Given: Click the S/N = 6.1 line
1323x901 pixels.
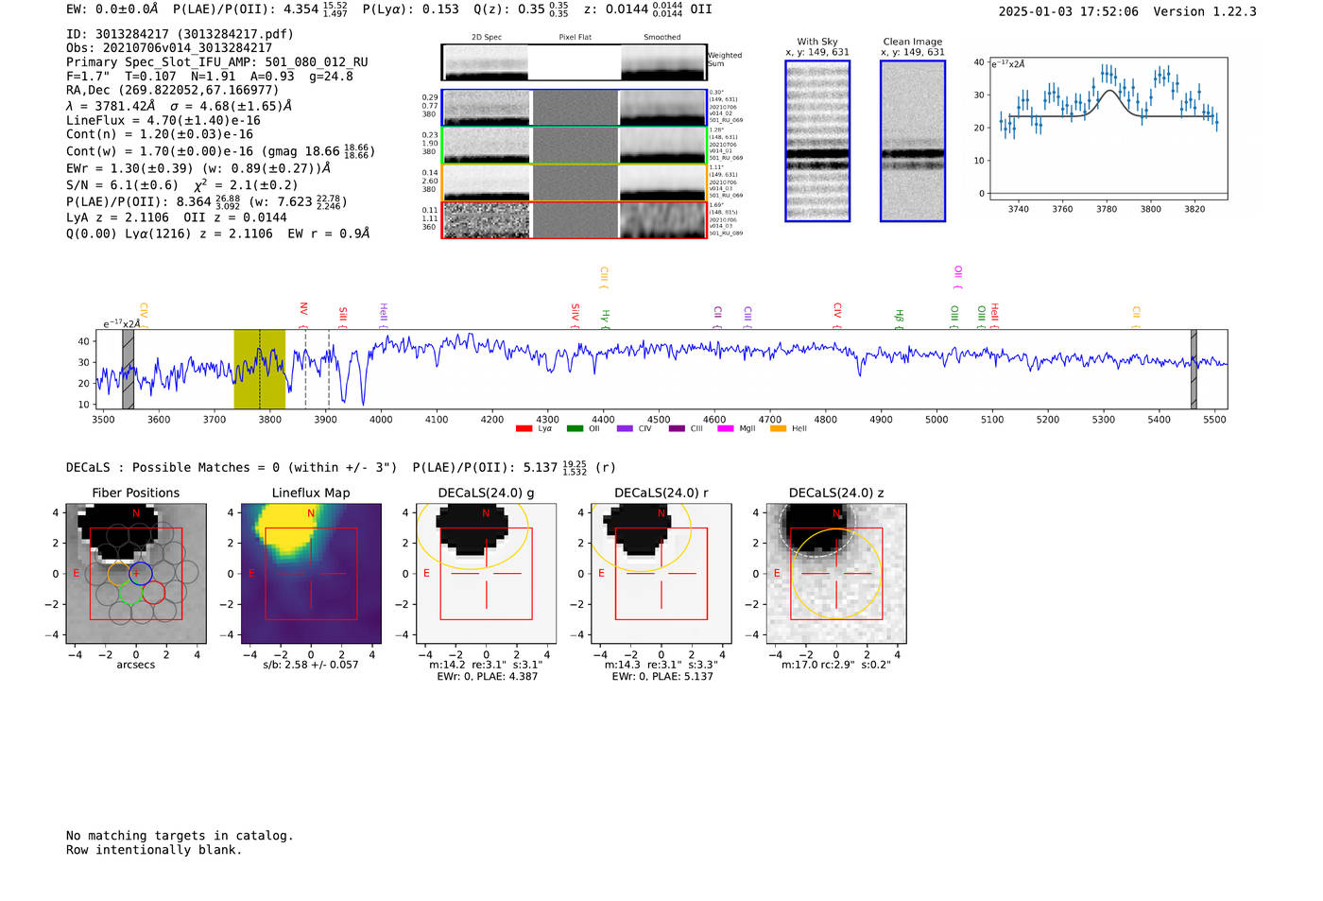Looking at the screenshot, I should click(181, 185).
